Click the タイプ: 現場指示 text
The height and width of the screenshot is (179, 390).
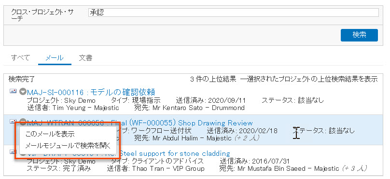click(x=136, y=100)
